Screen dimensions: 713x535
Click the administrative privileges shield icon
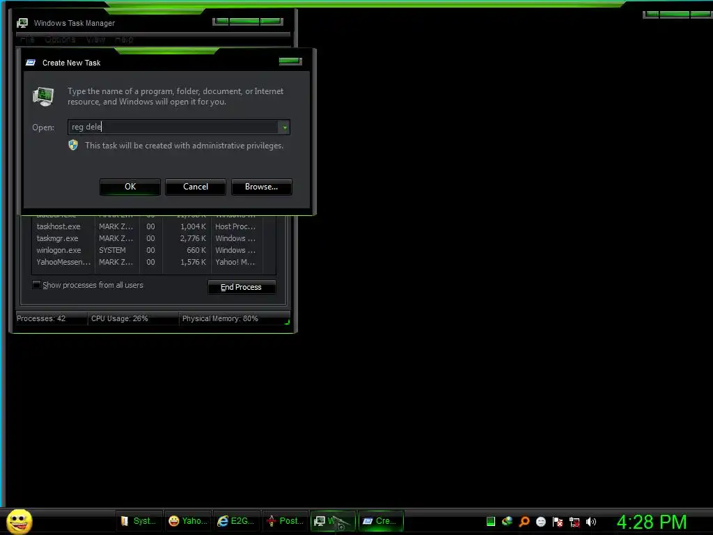[73, 145]
